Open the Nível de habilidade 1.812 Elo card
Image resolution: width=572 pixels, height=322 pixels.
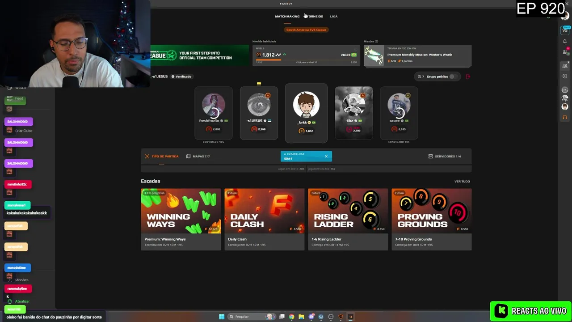click(x=306, y=55)
